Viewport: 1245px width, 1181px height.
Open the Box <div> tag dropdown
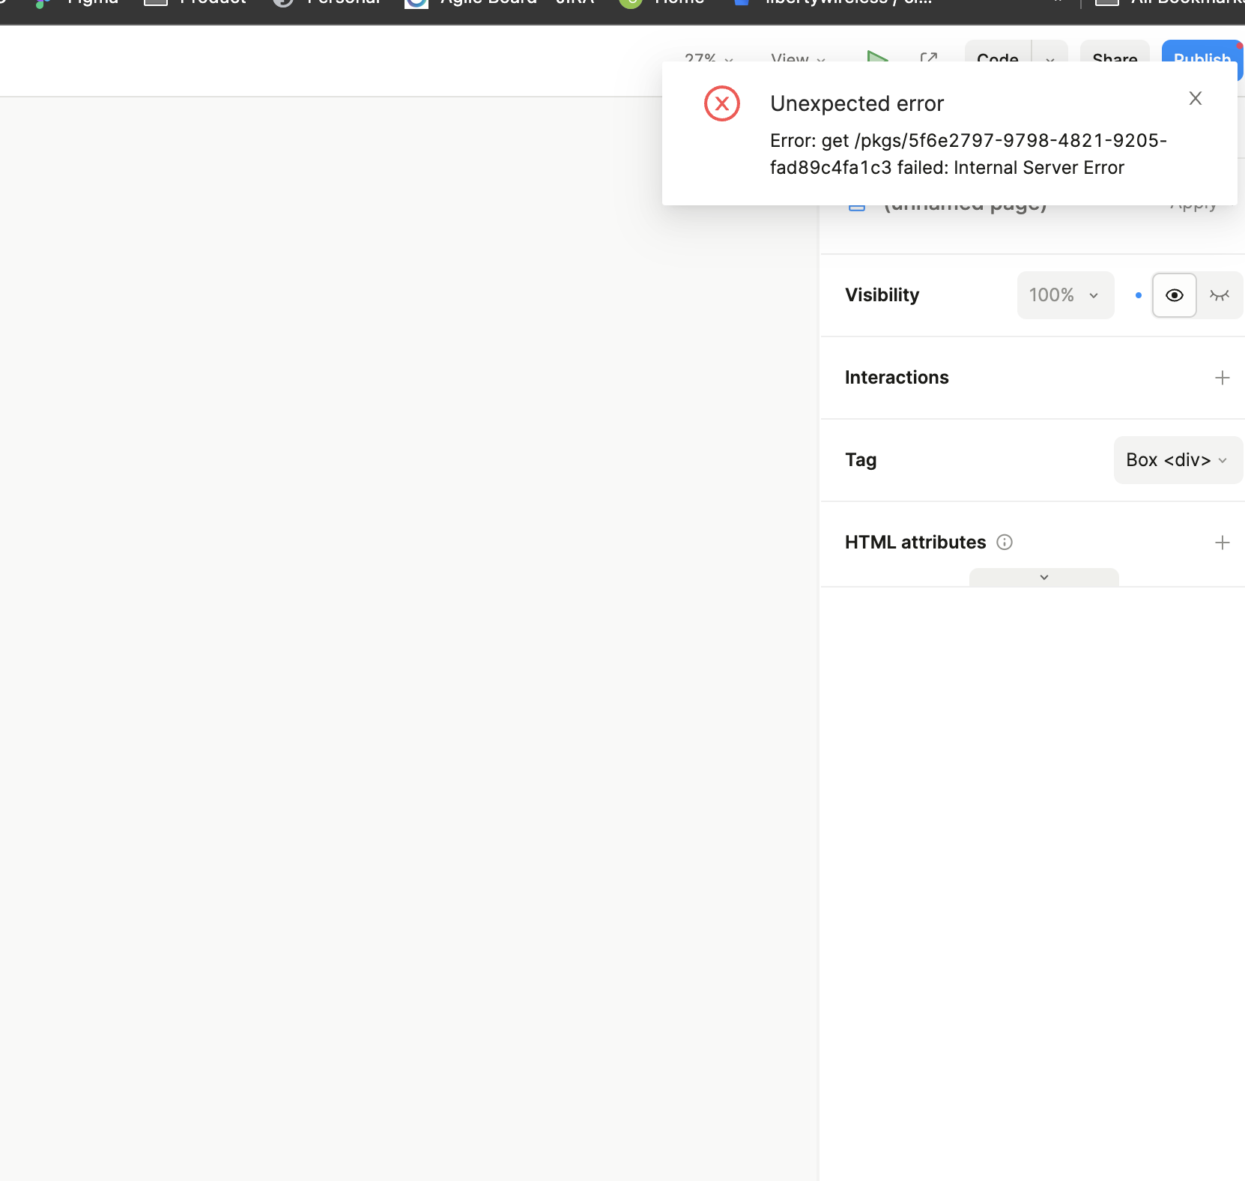click(1177, 460)
